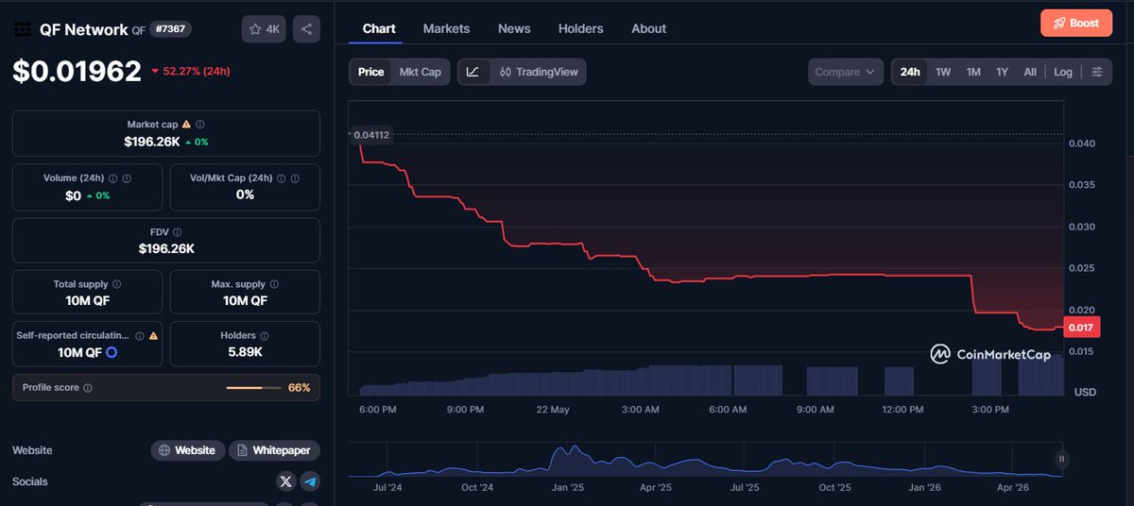The height and width of the screenshot is (506, 1134).
Task: Open the Compare dropdown
Action: (846, 72)
